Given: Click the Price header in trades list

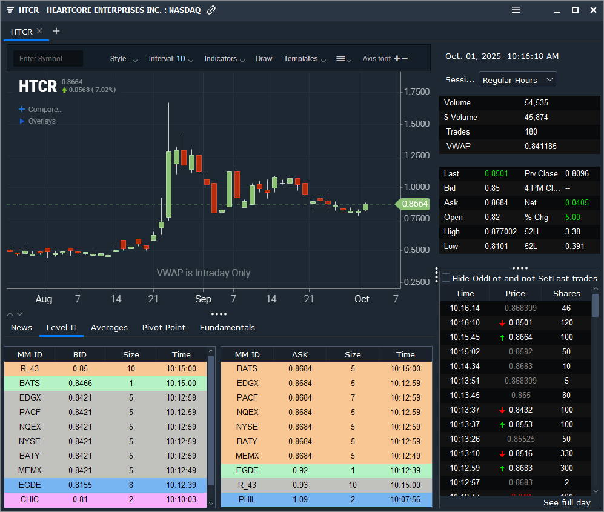Looking at the screenshot, I should [515, 293].
